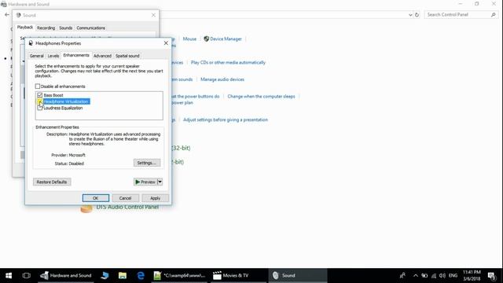Expand the address bar history dropdown
Screen dimensions: 503x283
[x=410, y=15]
